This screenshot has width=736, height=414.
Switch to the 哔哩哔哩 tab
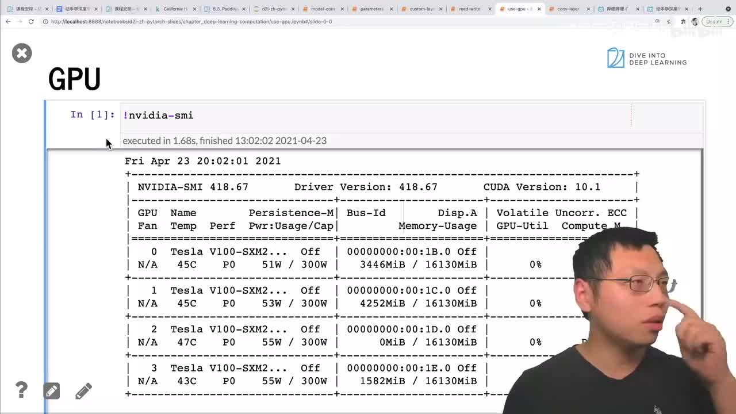(618, 9)
